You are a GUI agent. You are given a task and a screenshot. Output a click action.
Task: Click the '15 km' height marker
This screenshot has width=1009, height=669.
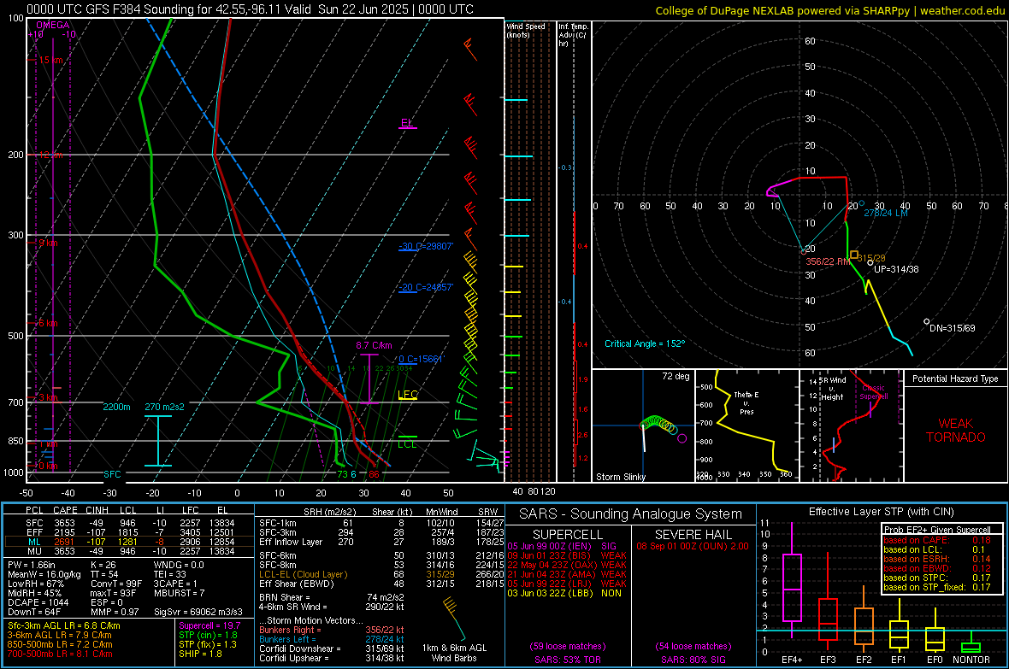pos(50,60)
